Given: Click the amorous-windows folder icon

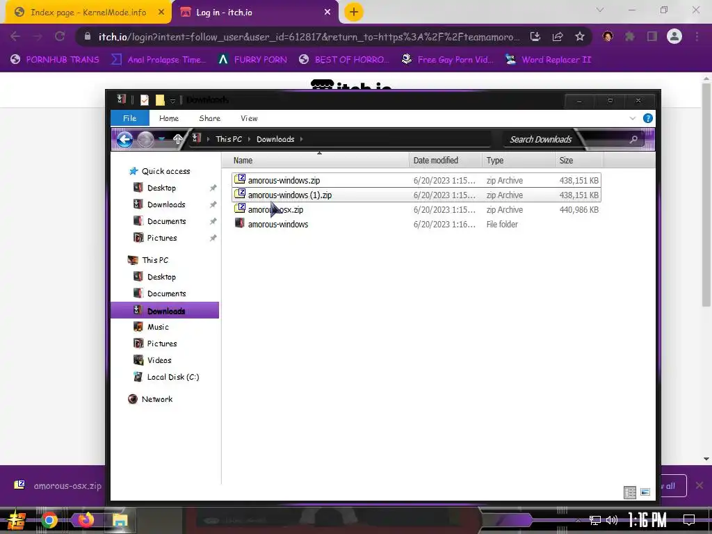Looking at the screenshot, I should click(240, 223).
